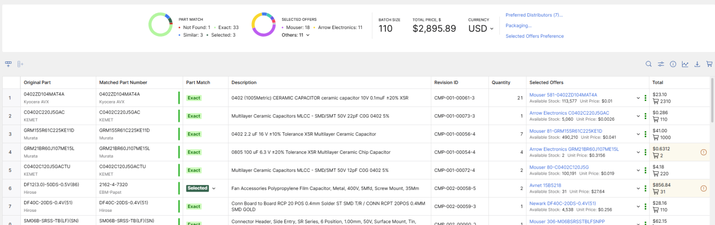Click revision CMP-002-00058-5
715x225 pixels.
454,188
